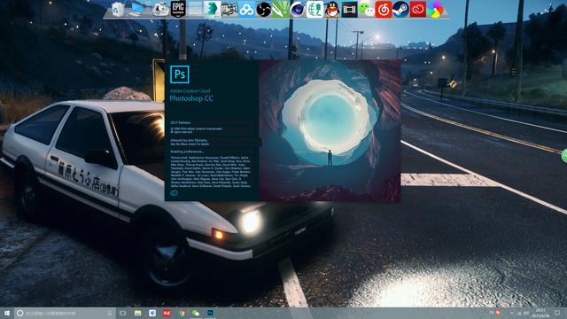
Task: Open the Action Center notifications
Action: click(x=557, y=313)
